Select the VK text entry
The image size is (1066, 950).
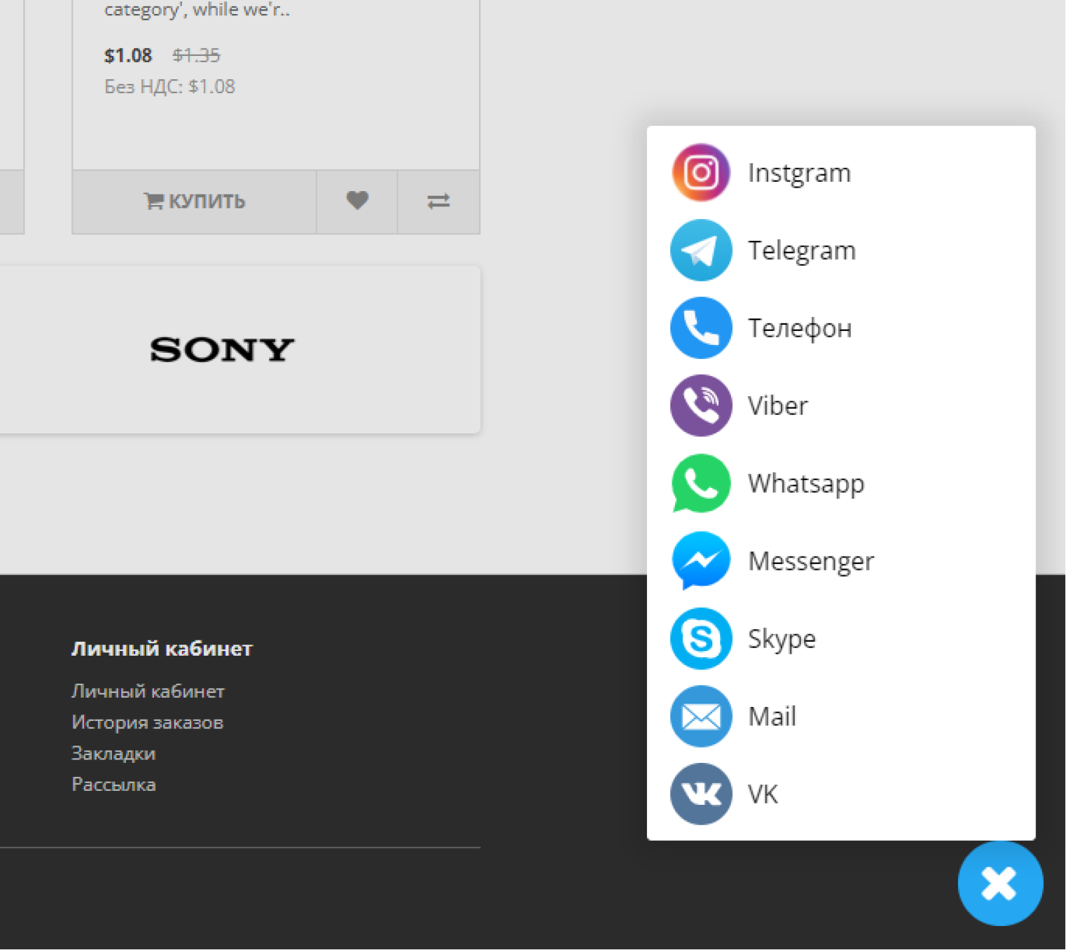[763, 794]
